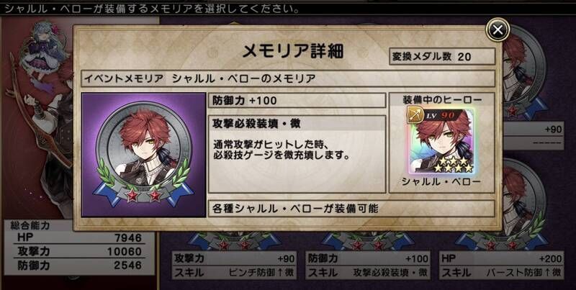
Task: Tap the 変換メダル数 20 field
Action: pyautogui.click(x=442, y=56)
